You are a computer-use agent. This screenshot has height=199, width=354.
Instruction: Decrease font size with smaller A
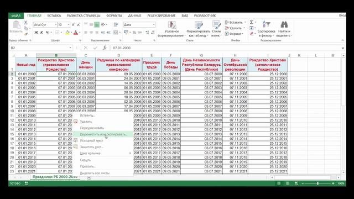[79, 24]
